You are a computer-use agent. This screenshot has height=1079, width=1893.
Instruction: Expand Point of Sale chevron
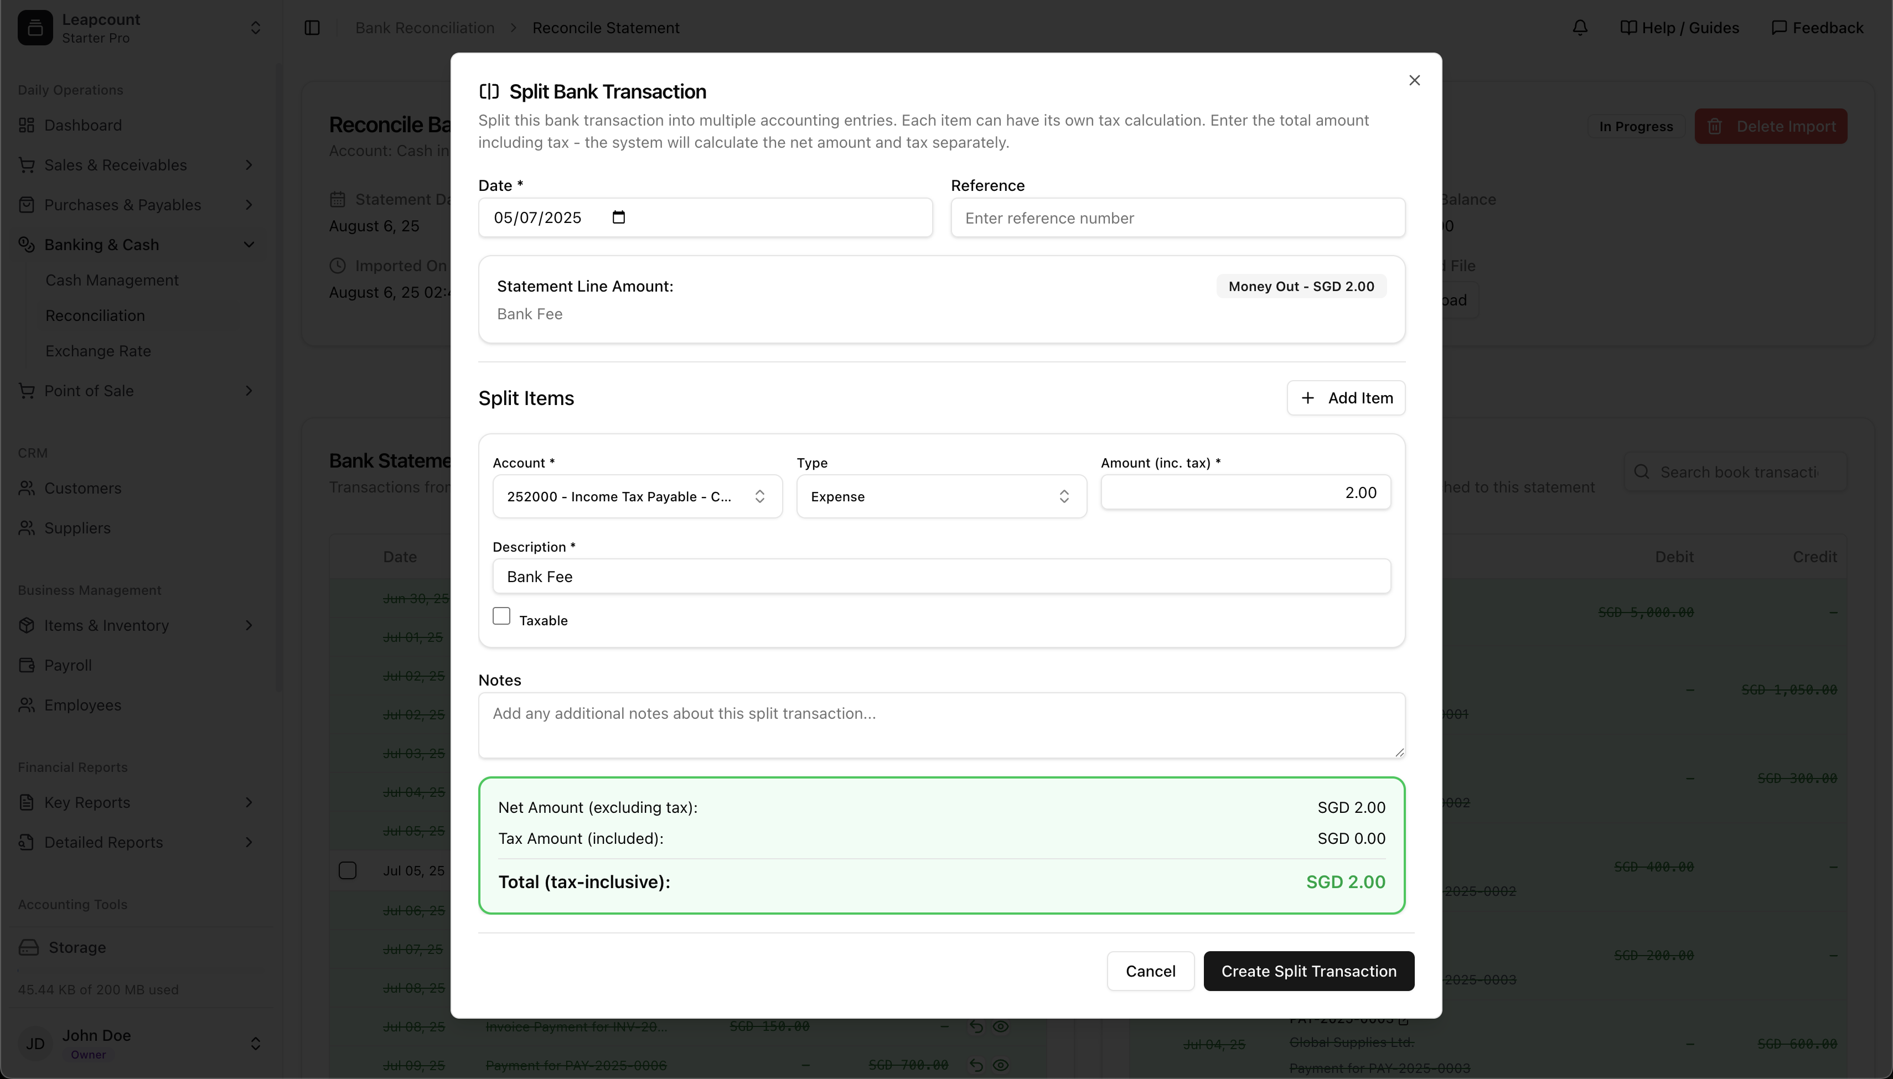[249, 391]
